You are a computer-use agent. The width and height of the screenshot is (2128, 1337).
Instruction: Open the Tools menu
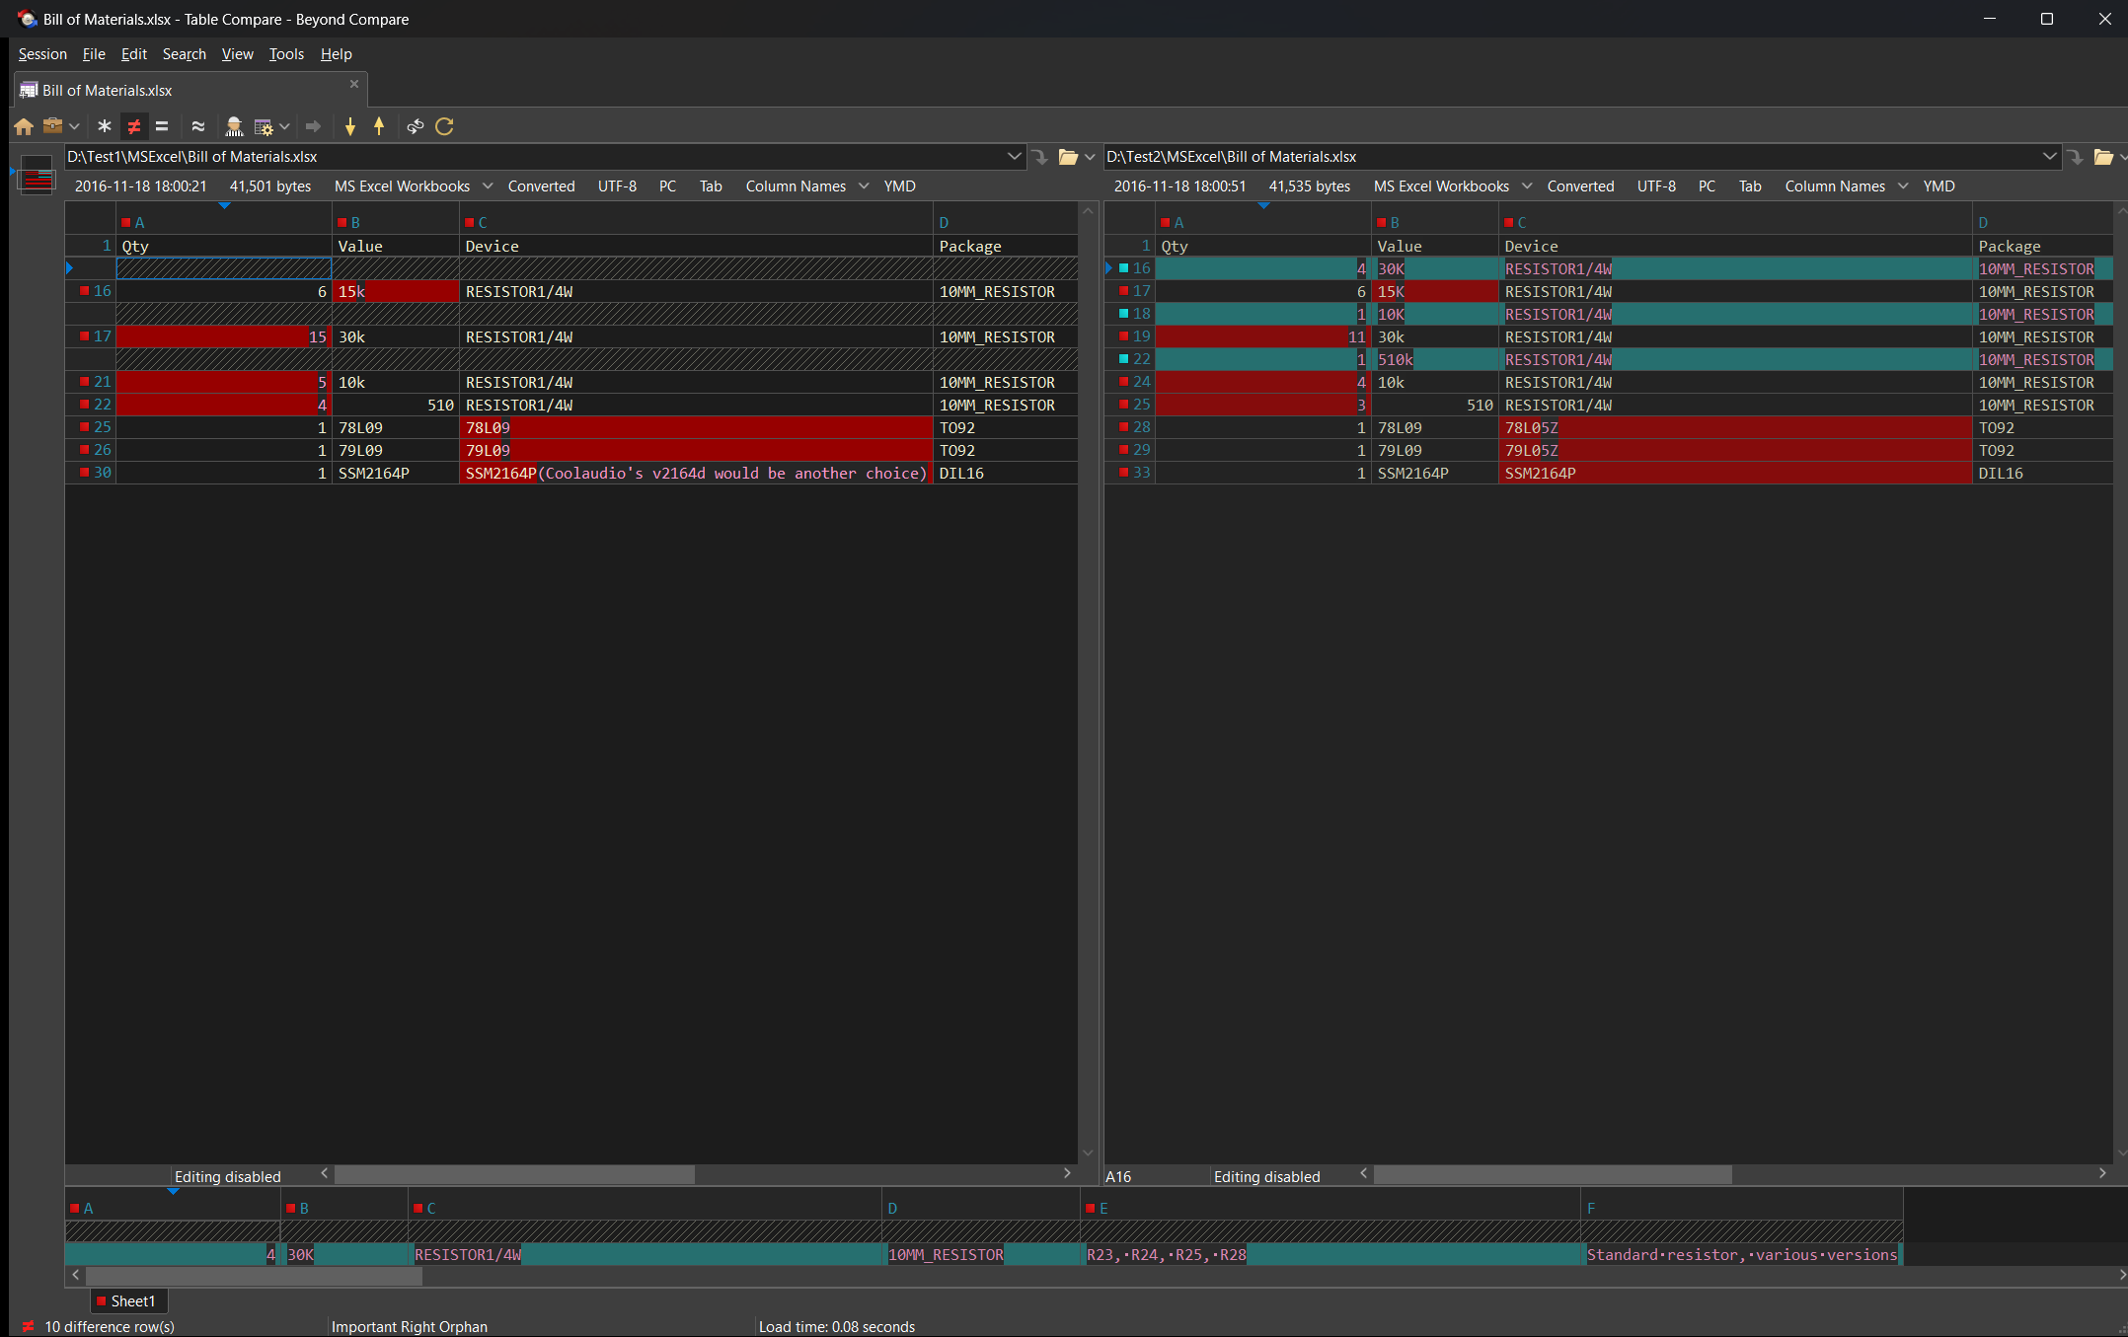(286, 54)
